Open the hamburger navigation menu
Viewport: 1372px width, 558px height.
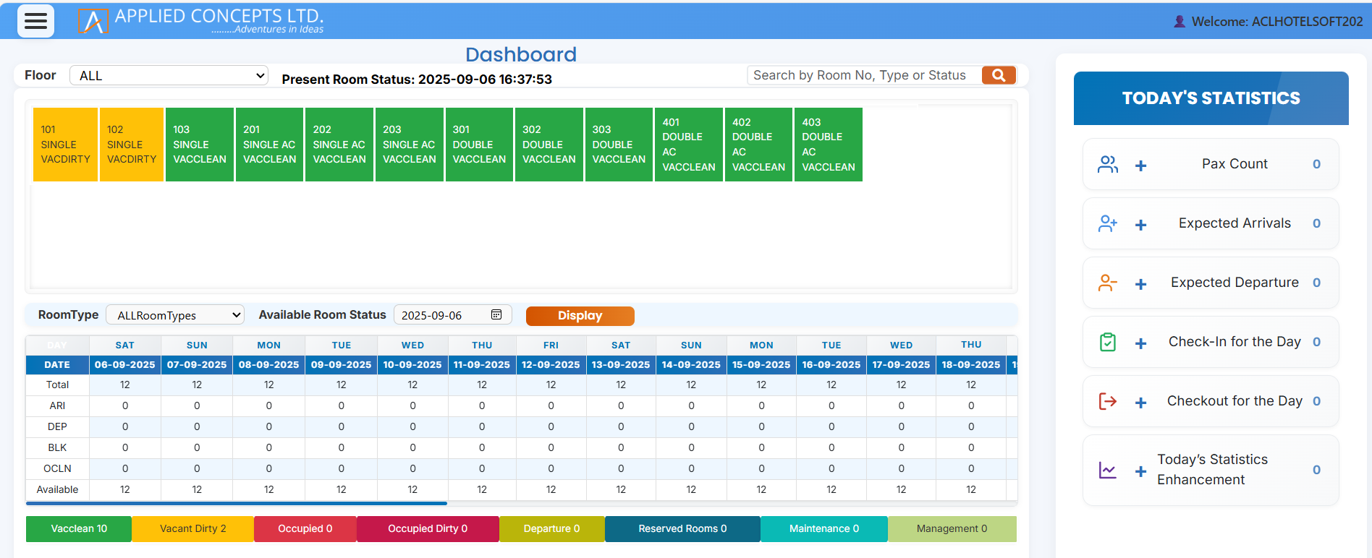pos(35,21)
